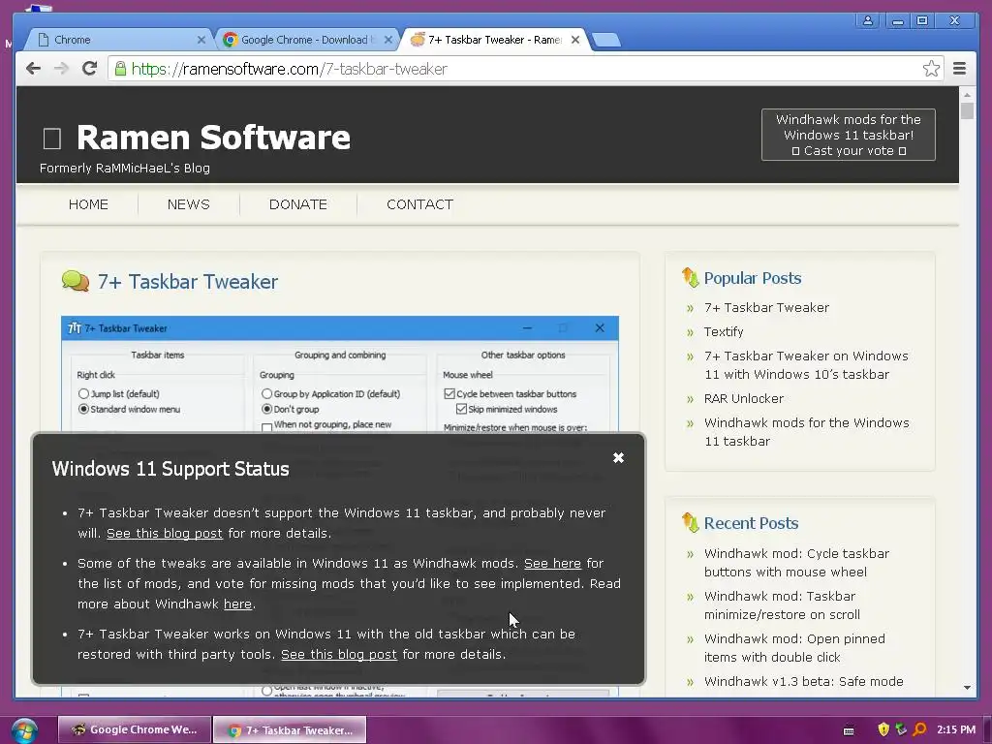
Task: Click the browser forward arrow
Action: (61, 69)
